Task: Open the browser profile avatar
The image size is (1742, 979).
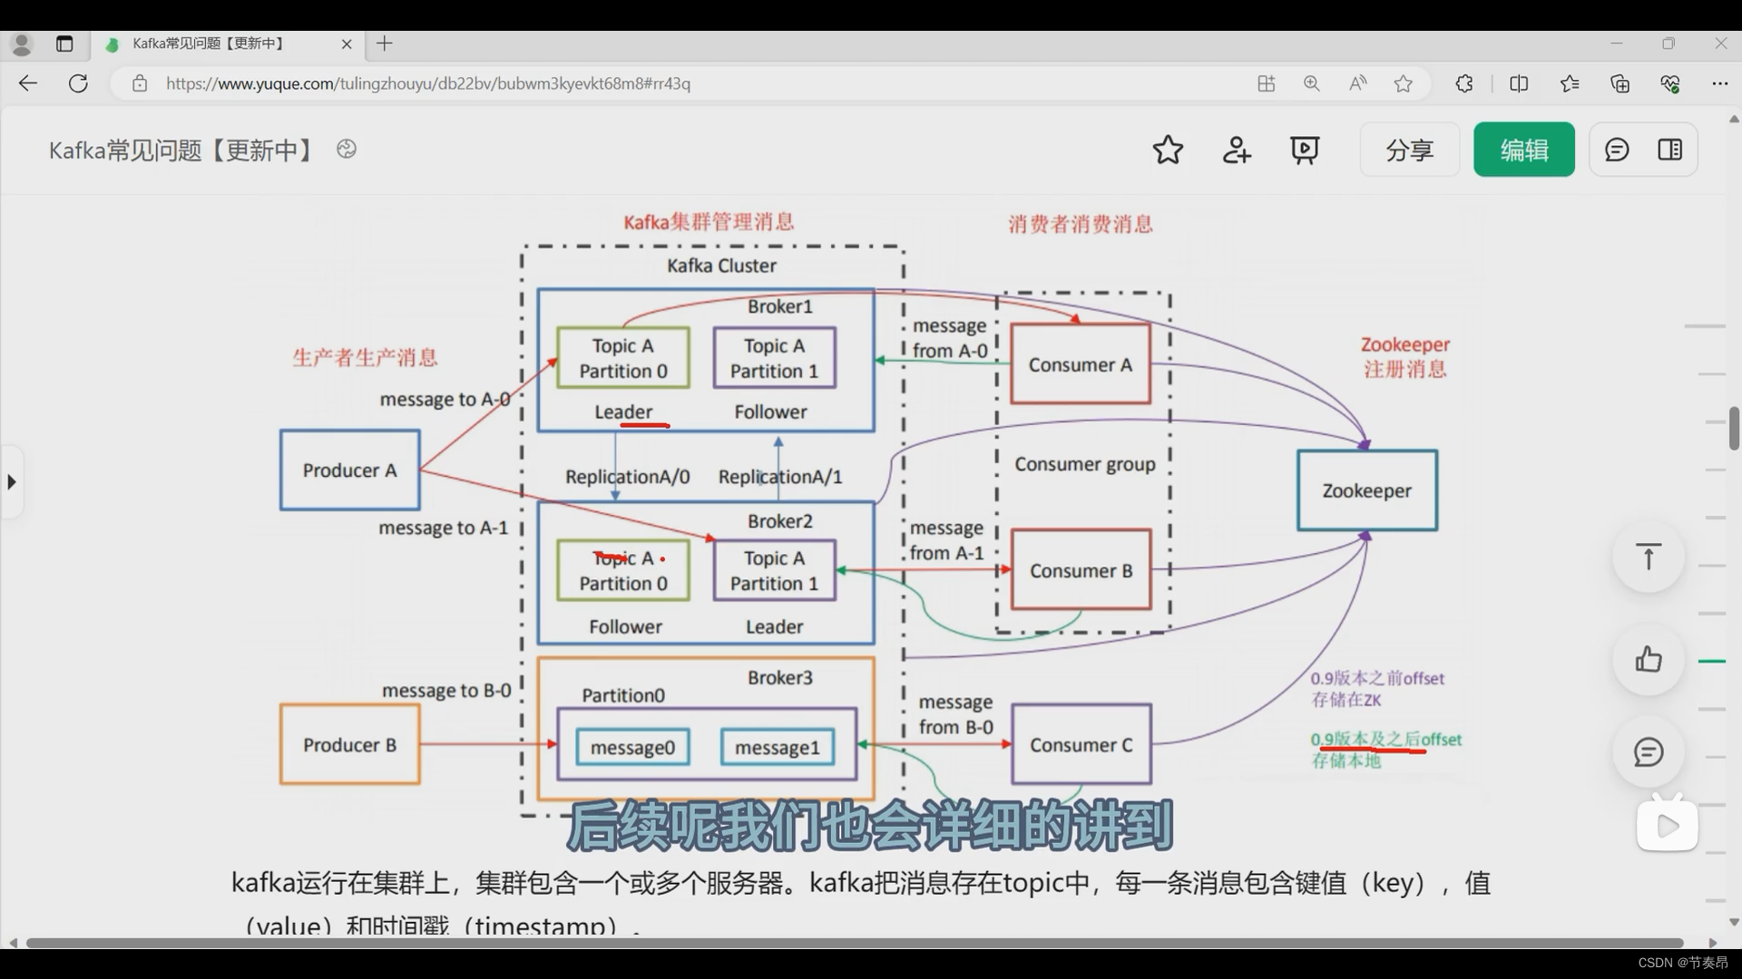Action: (22, 44)
